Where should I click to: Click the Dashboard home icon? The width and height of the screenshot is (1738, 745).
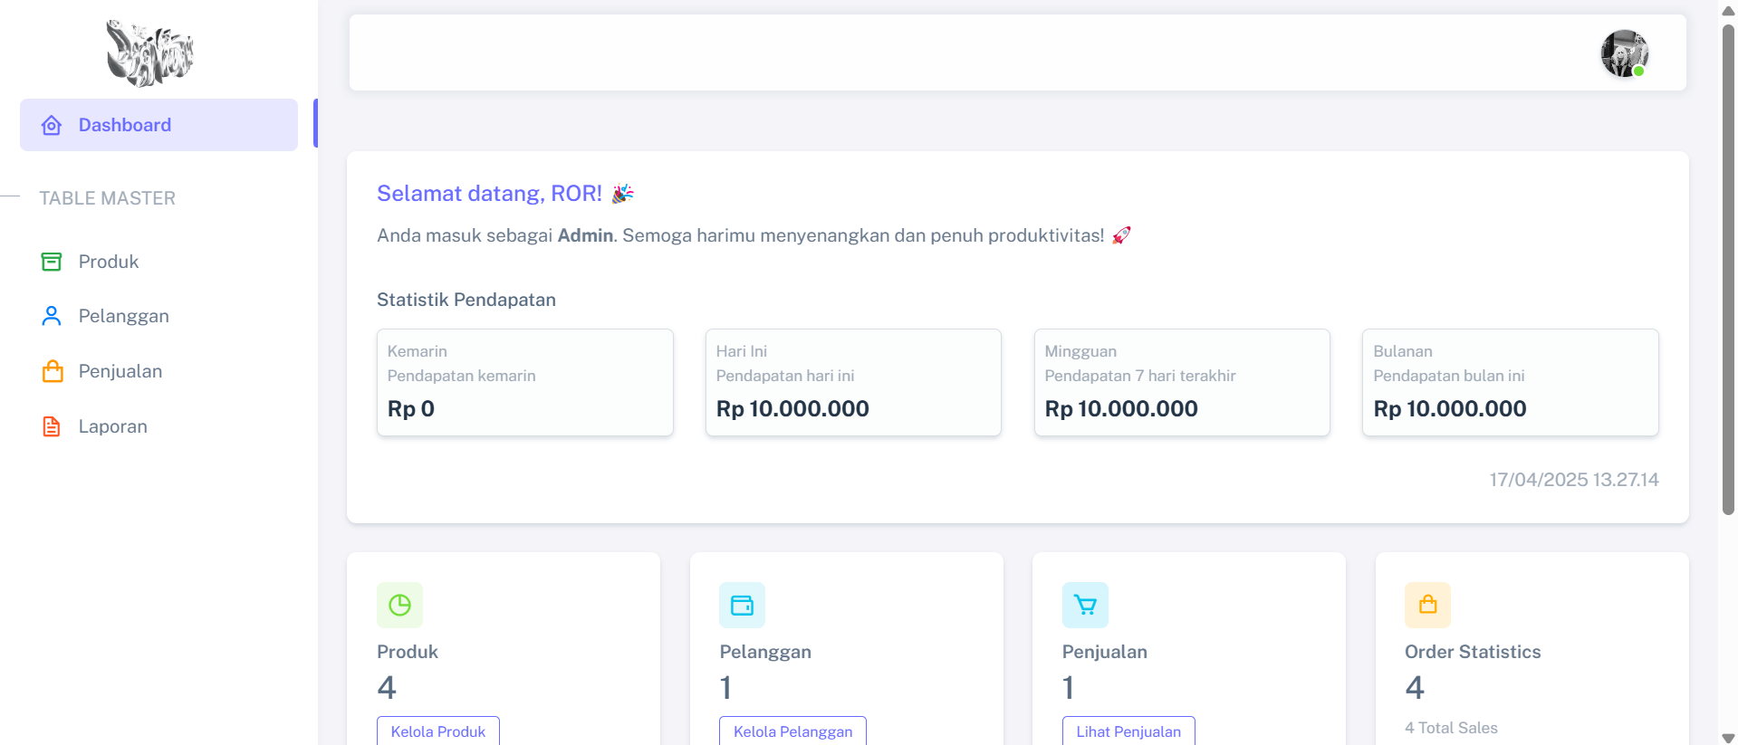point(52,125)
